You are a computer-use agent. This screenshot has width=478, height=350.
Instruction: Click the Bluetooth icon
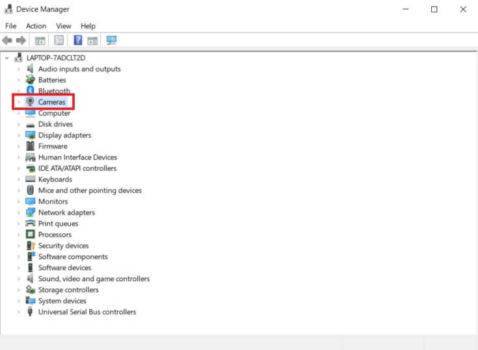tap(30, 90)
